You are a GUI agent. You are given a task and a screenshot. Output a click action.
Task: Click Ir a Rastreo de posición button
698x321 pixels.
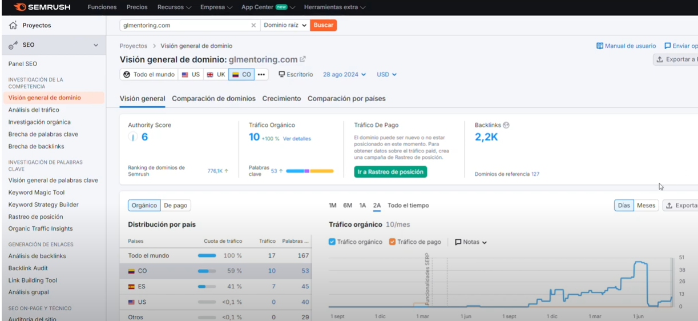tap(390, 171)
